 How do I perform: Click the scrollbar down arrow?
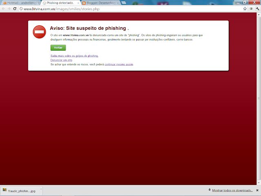tap(259, 183)
